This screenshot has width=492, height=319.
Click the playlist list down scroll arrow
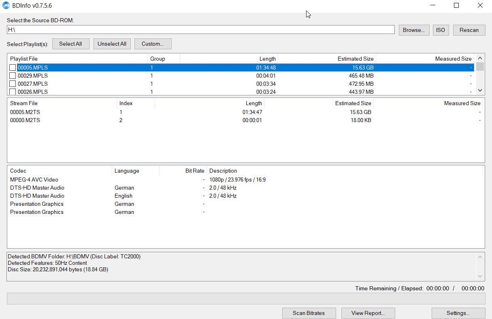click(x=480, y=91)
